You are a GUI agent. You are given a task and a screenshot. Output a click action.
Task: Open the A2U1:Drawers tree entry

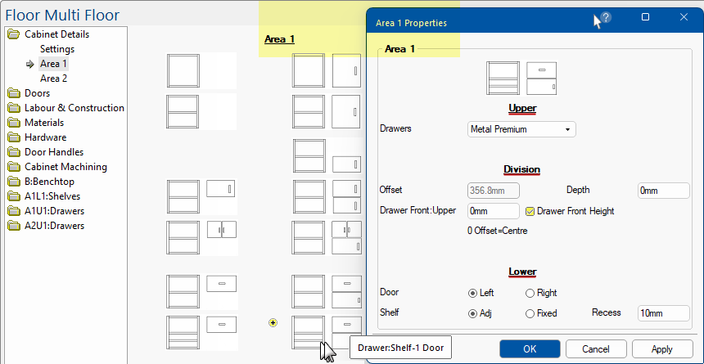[x=54, y=226]
